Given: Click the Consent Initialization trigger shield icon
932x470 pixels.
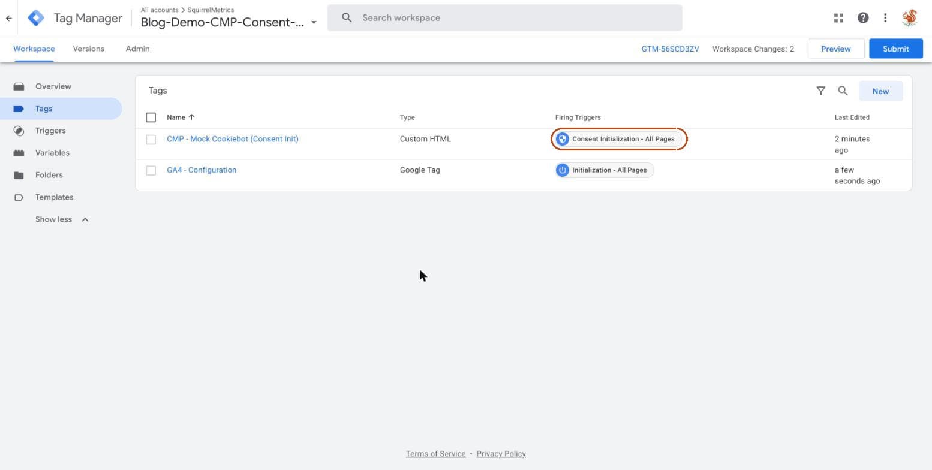Looking at the screenshot, I should coord(563,139).
